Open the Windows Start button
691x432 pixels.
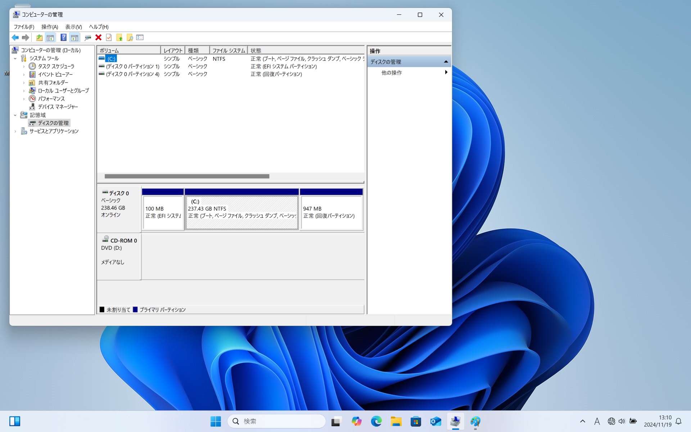click(216, 421)
